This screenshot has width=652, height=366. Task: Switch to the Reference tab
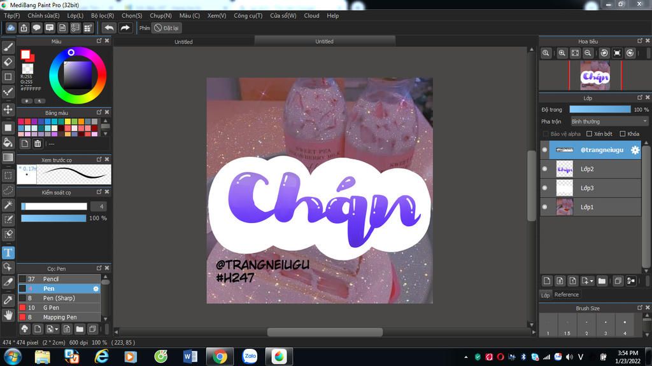pos(566,295)
